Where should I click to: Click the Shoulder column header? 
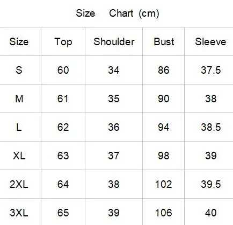point(114,41)
